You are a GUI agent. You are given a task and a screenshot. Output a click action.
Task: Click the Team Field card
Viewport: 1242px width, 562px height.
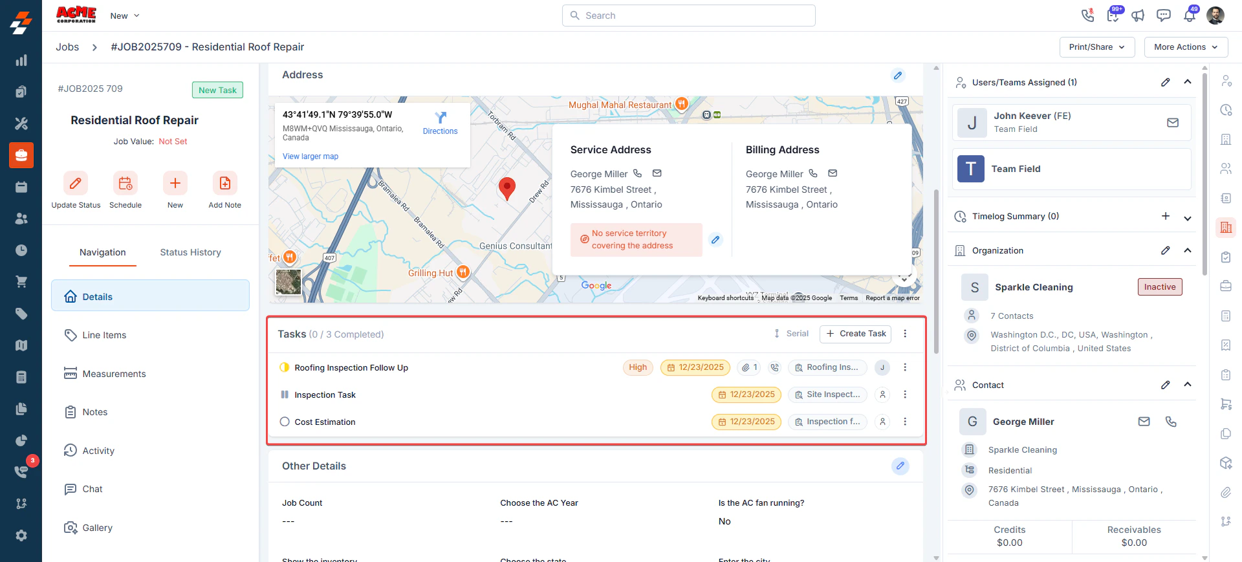click(x=1071, y=169)
